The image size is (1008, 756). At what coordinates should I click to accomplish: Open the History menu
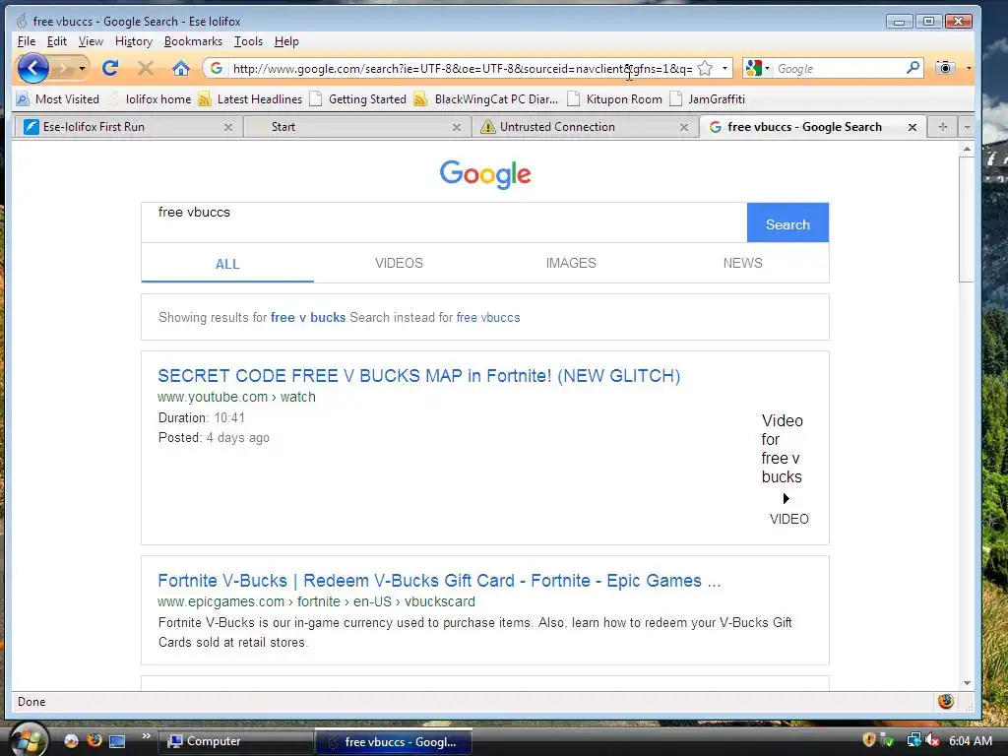tap(134, 41)
